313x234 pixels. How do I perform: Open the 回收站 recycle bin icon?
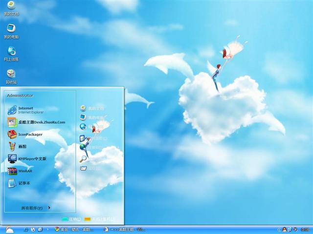pos(11,77)
